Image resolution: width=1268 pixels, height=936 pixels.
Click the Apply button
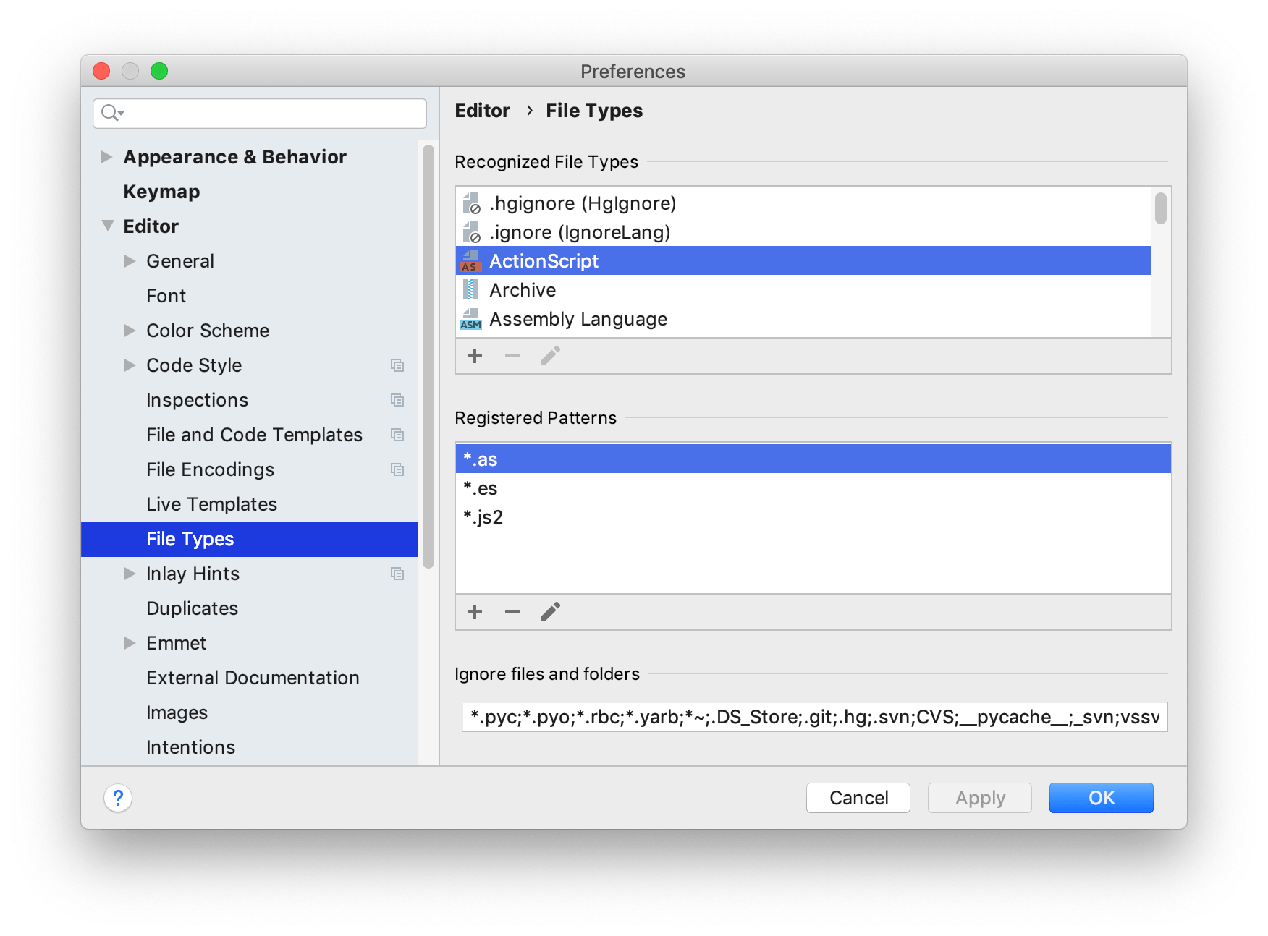coord(980,798)
